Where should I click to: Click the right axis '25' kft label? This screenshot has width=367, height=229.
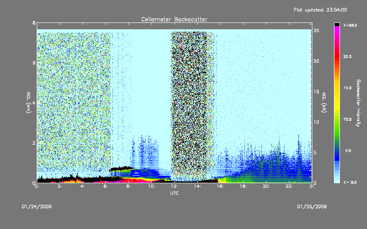tap(317, 30)
